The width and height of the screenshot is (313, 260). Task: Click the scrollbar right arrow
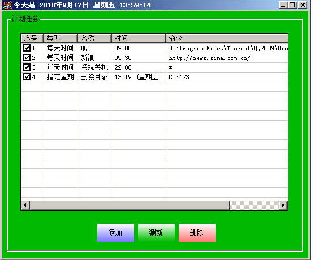click(x=283, y=205)
